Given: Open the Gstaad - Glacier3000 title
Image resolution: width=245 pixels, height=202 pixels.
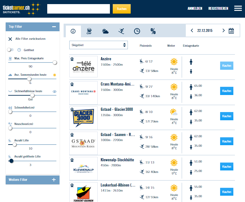Looking at the screenshot, I should point(117,109).
